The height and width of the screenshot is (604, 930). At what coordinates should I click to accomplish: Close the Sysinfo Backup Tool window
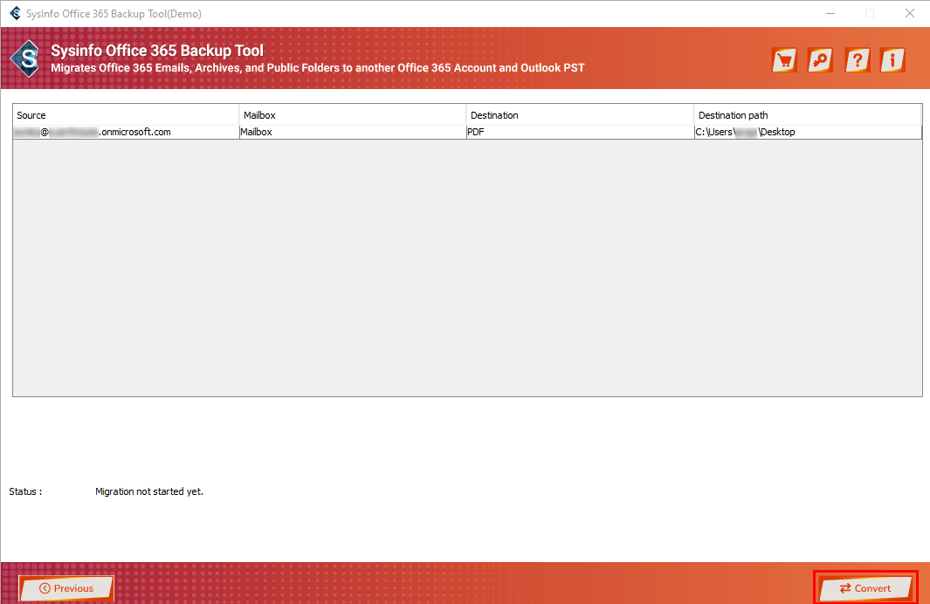point(909,13)
